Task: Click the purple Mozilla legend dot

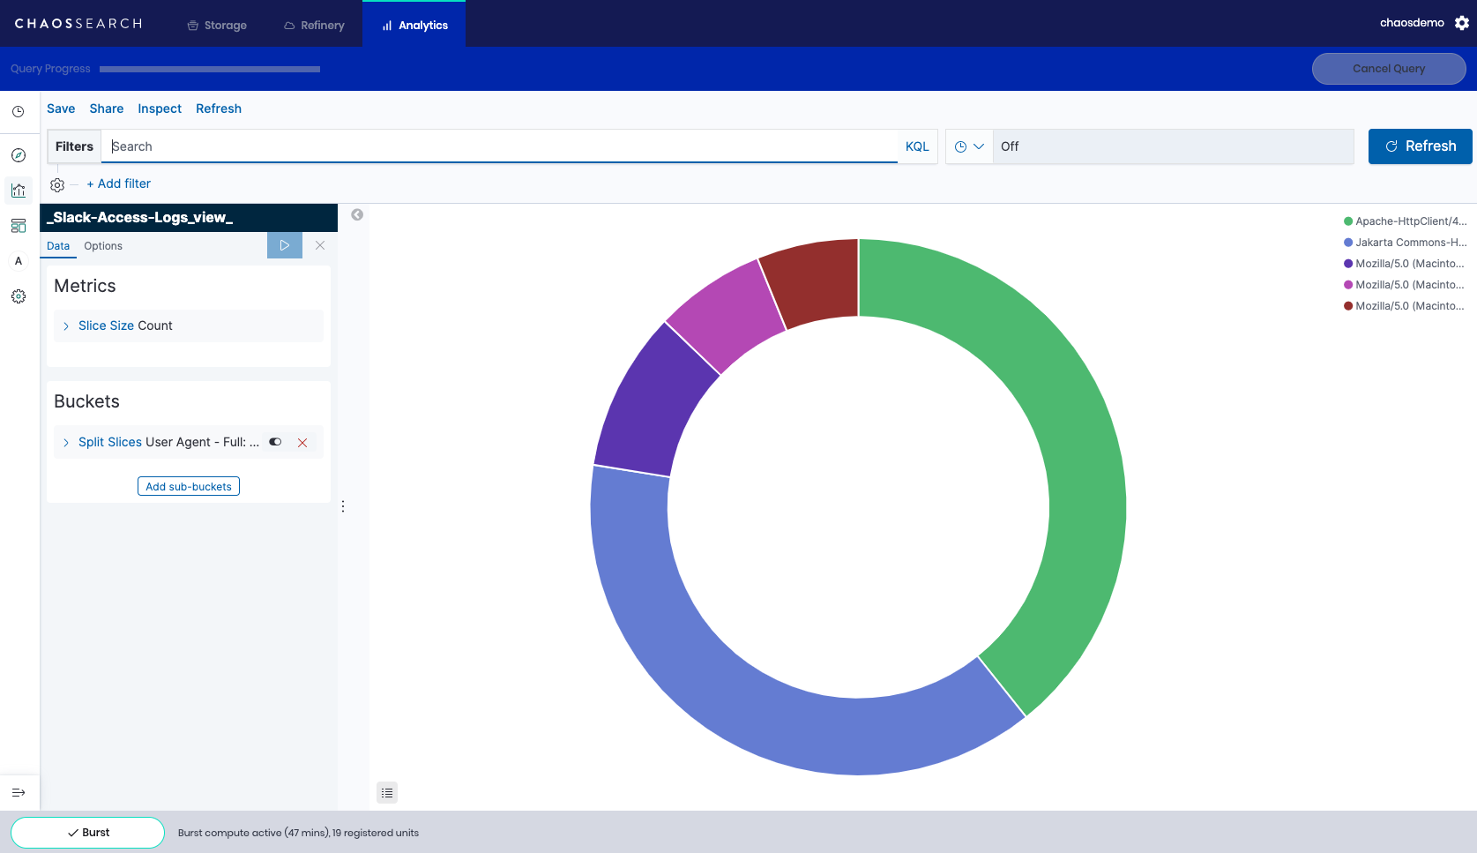Action: [x=1348, y=264]
